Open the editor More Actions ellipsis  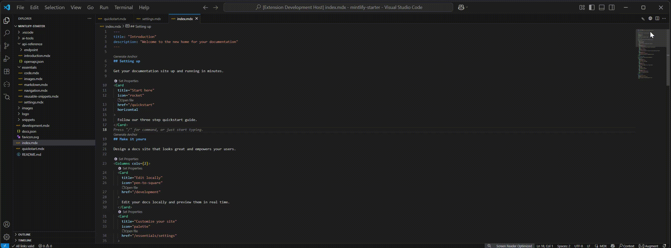664,19
